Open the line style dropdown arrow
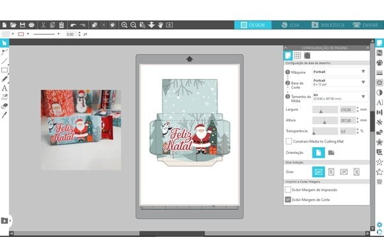Viewport: 384px width, 250px height. tap(58, 34)
